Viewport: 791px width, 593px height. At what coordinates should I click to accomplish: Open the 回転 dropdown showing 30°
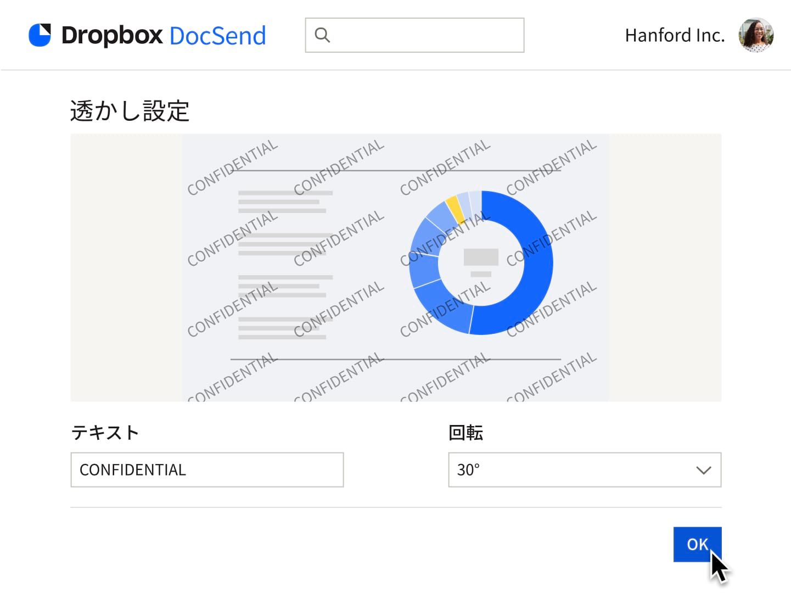(571, 470)
